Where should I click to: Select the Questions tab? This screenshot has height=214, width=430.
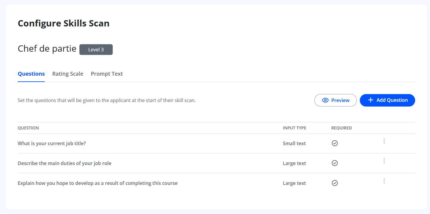tap(31, 74)
